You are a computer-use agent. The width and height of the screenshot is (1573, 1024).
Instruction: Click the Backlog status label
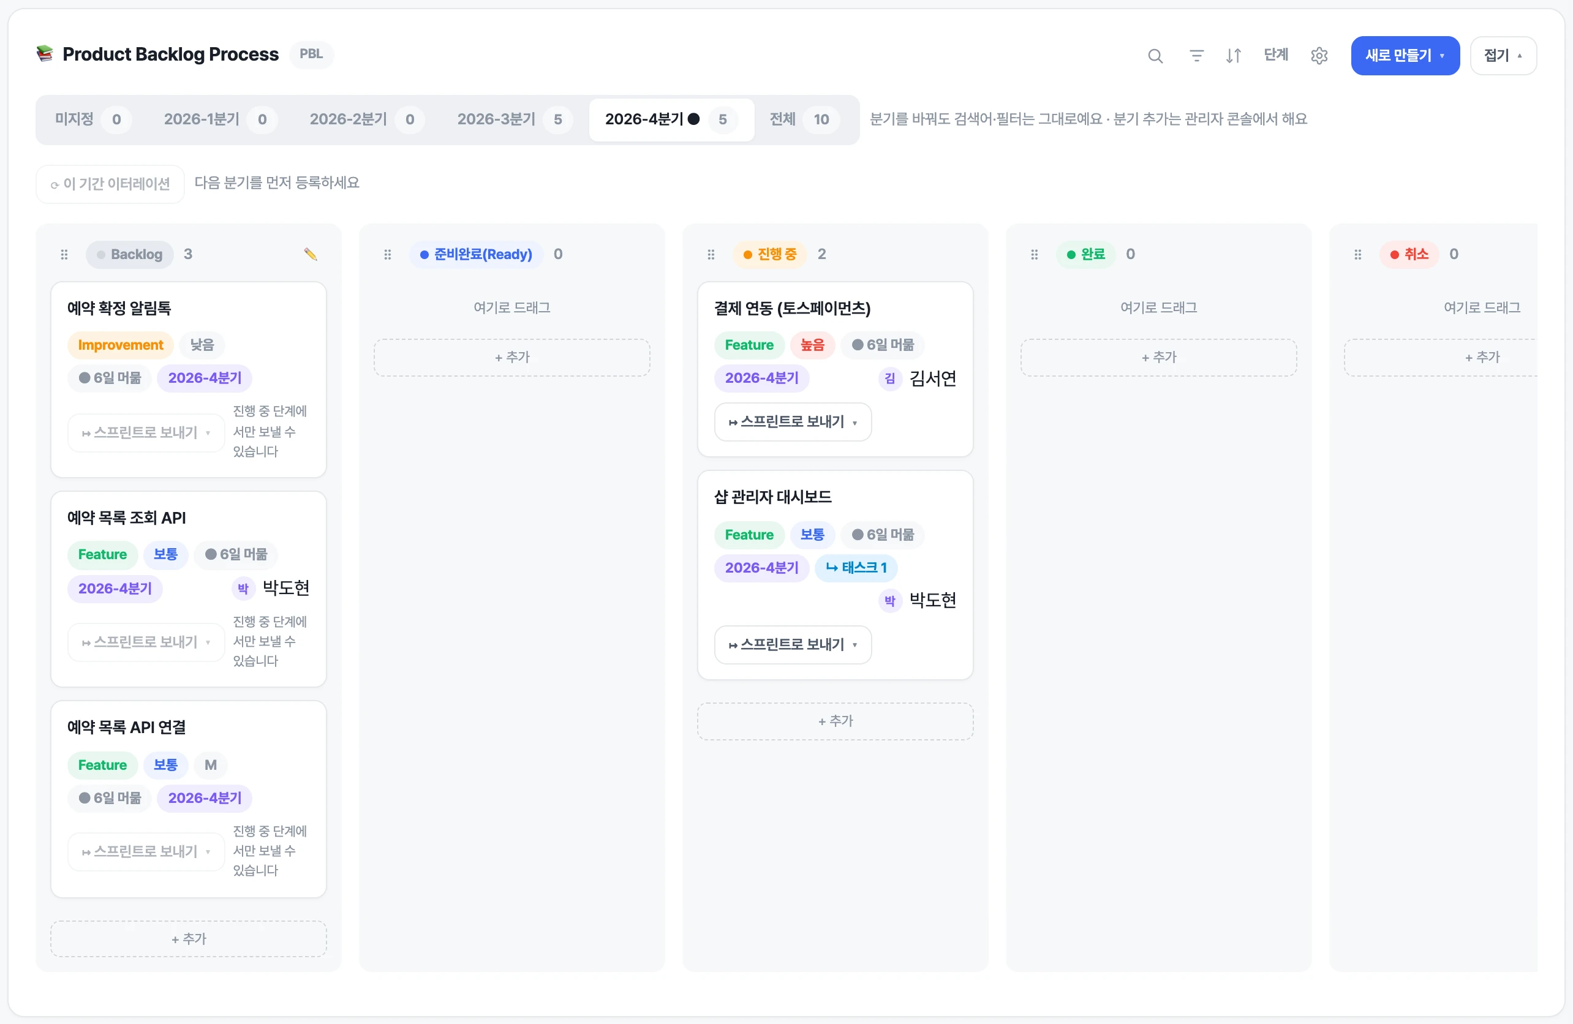(129, 254)
